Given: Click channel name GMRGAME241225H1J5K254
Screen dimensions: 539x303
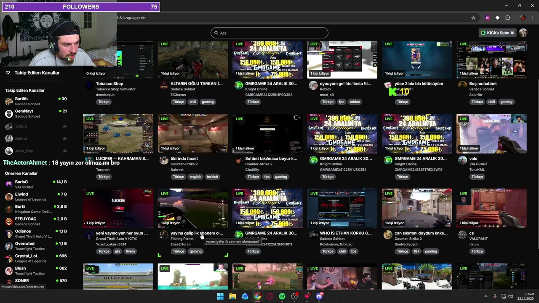Looking at the screenshot, I should tap(343, 170).
